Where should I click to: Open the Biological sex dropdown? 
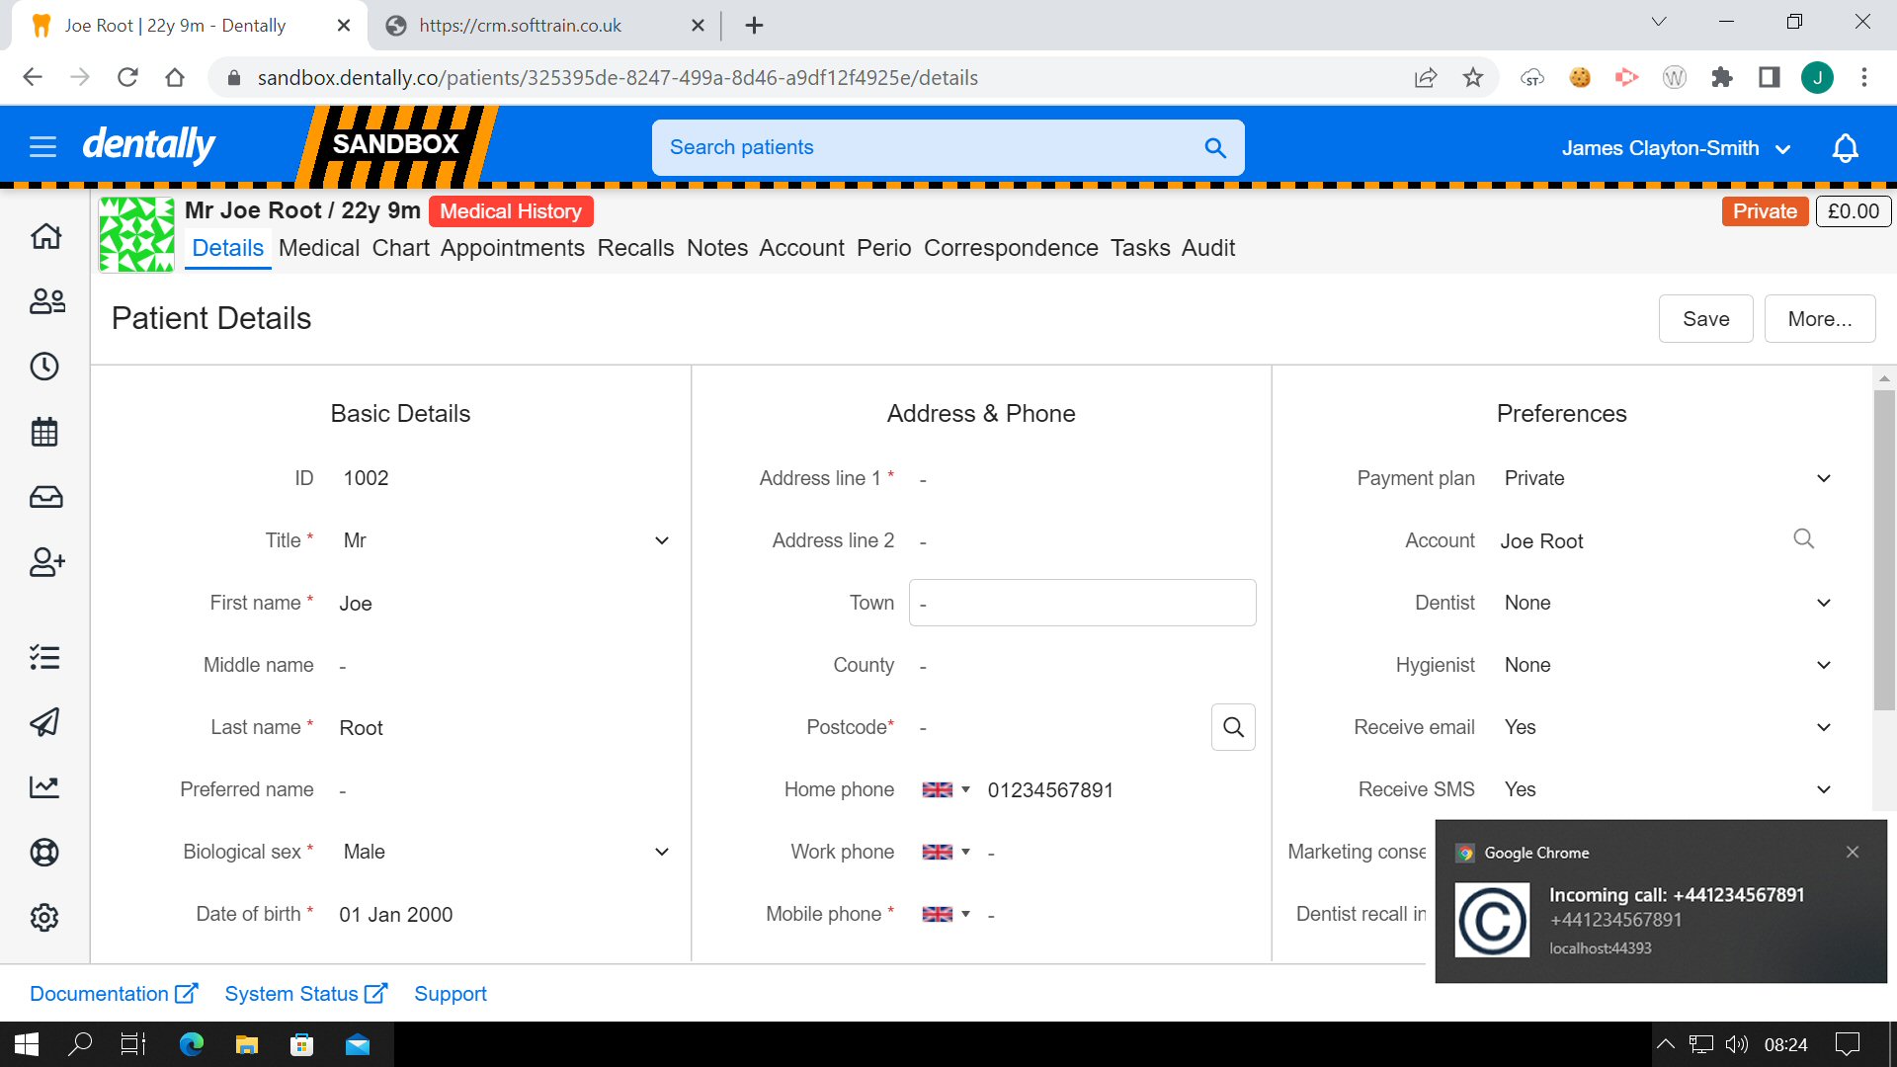[506, 852]
